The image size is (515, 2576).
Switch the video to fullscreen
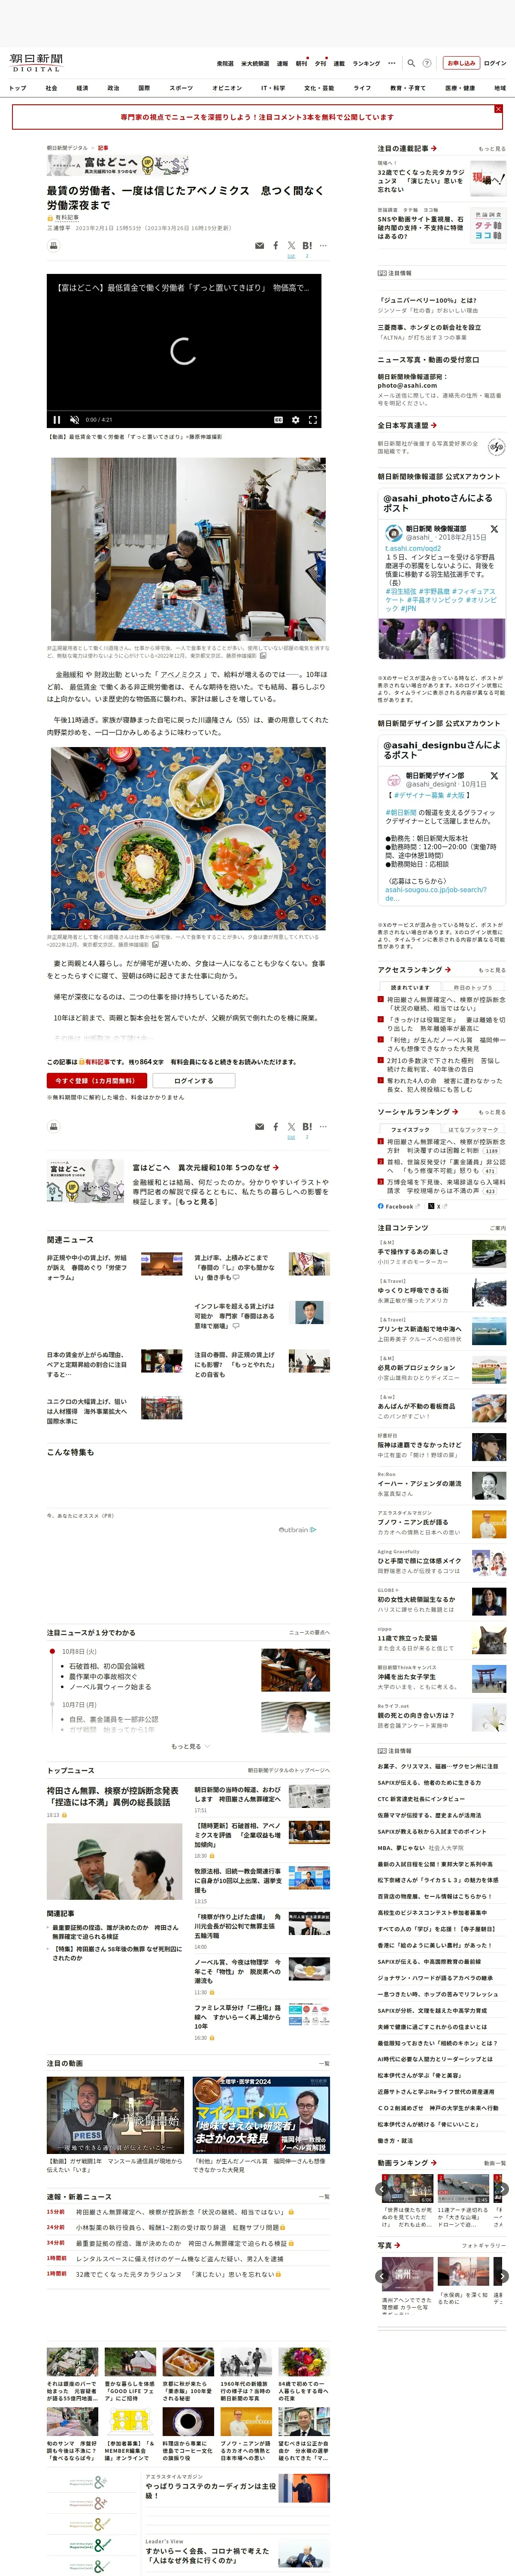(312, 420)
